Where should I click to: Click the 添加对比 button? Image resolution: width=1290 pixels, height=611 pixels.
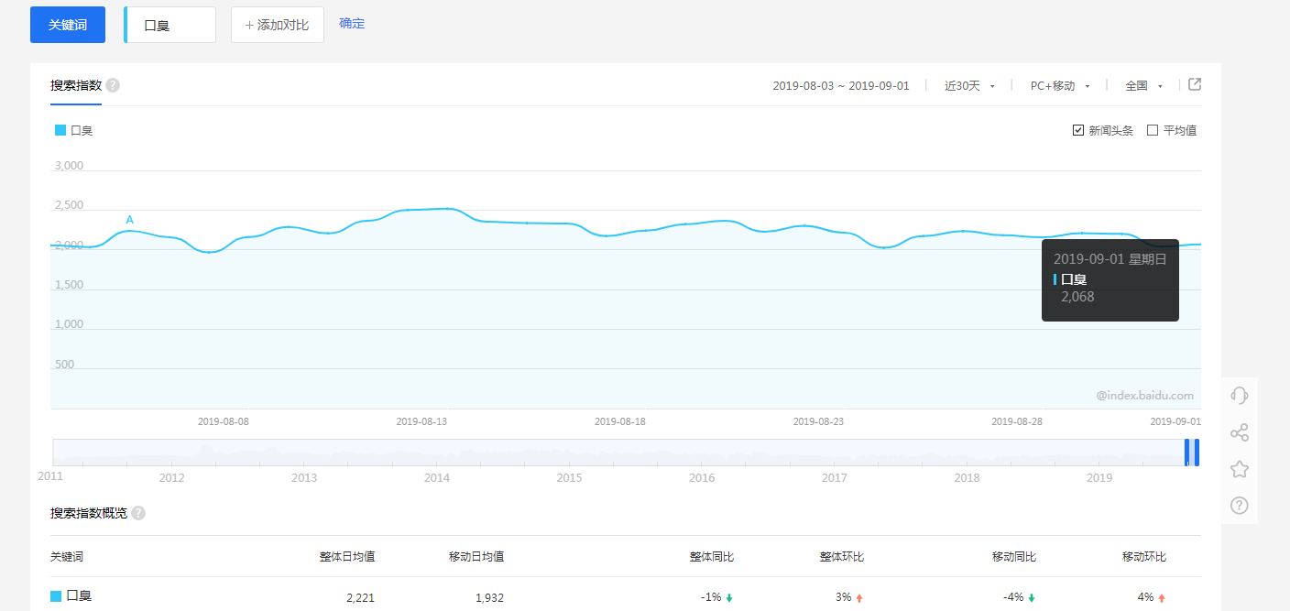click(278, 25)
